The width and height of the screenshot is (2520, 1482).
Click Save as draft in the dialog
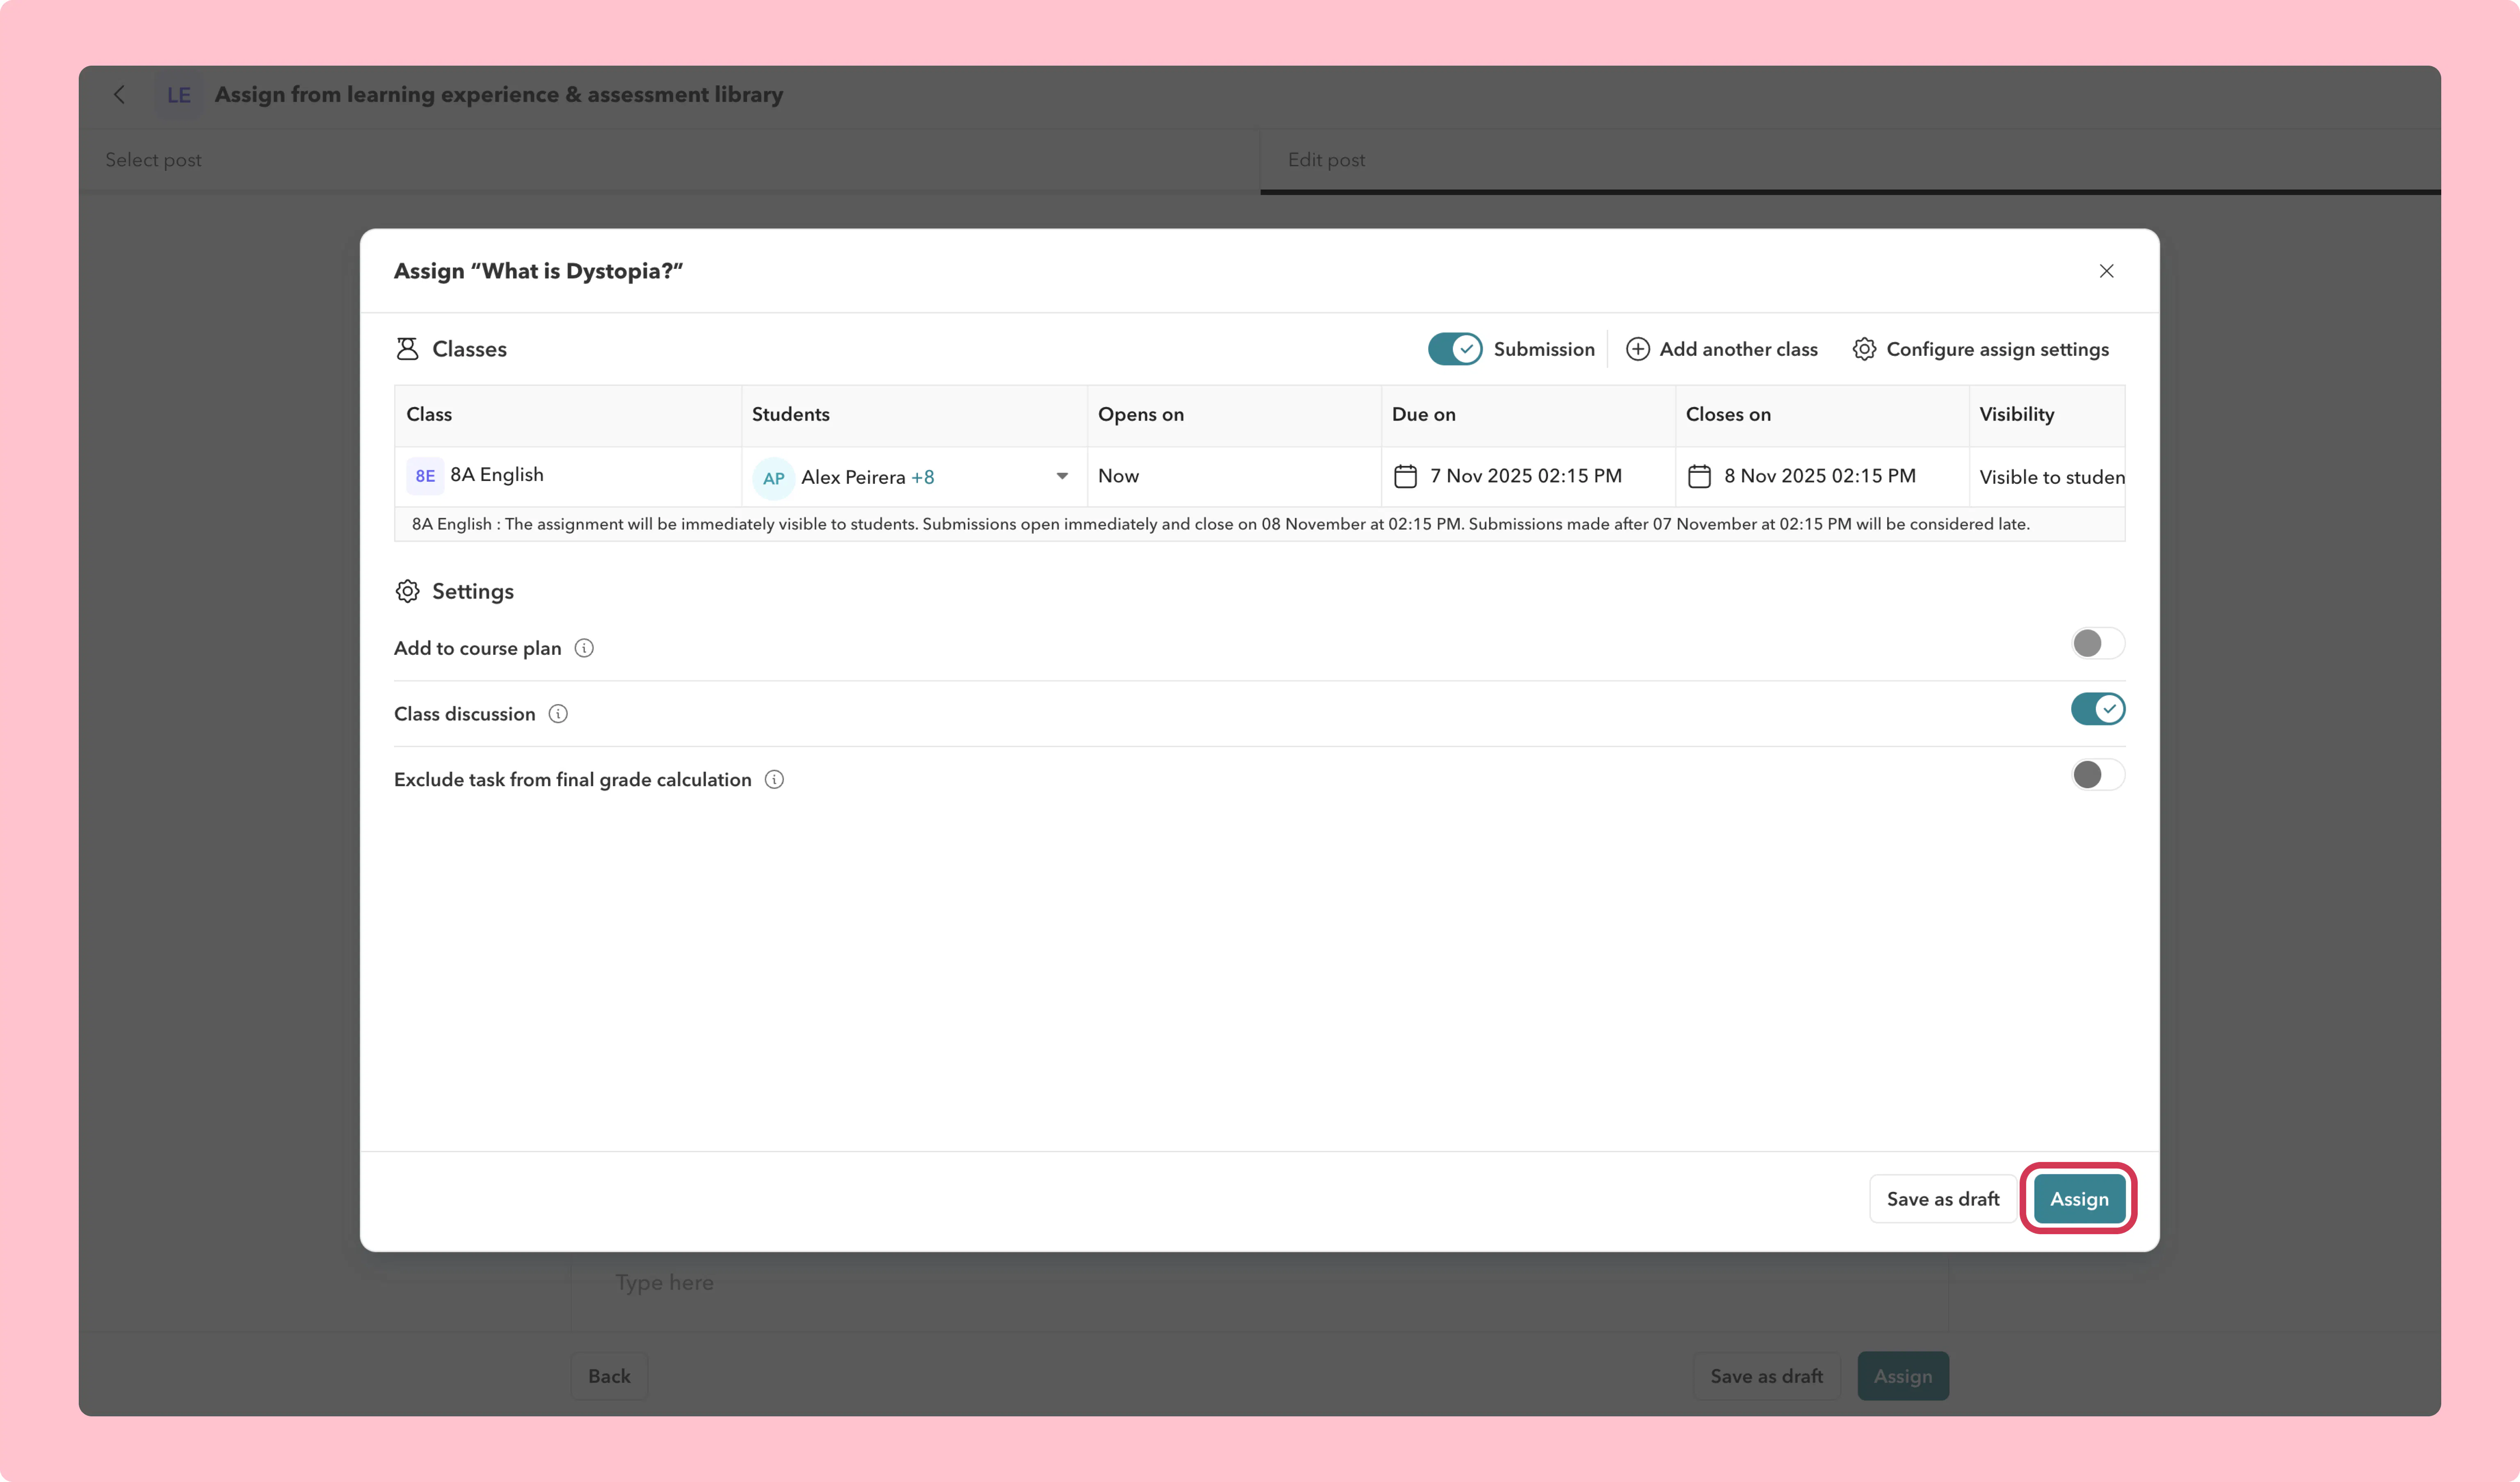point(1943,1199)
